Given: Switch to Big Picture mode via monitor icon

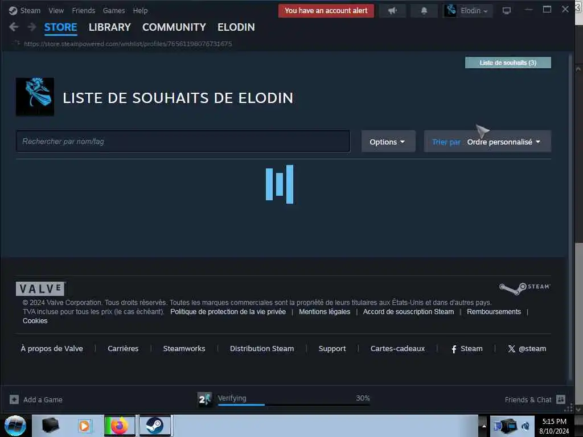Looking at the screenshot, I should pyautogui.click(x=506, y=11).
